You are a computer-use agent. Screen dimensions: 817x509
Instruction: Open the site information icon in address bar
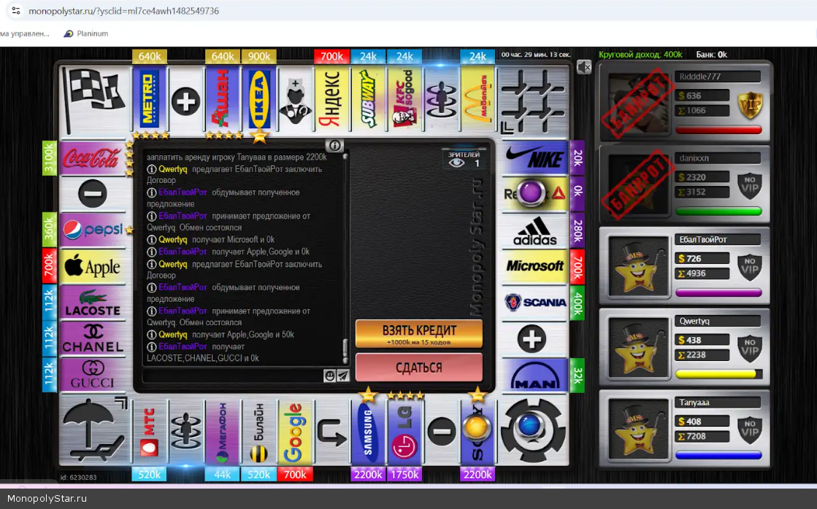(x=16, y=10)
